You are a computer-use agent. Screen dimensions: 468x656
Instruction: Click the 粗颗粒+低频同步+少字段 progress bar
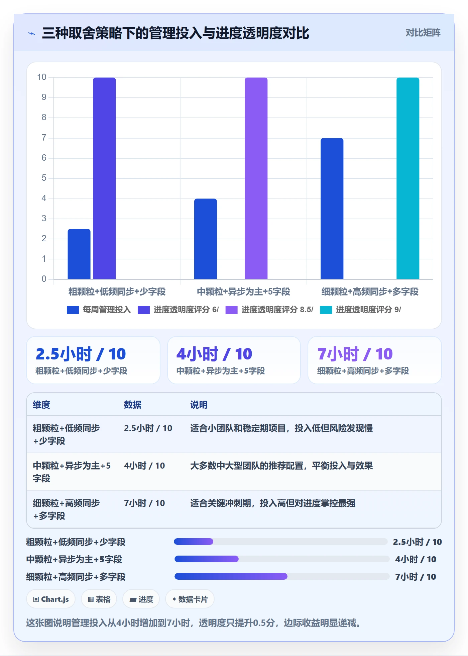280,542
